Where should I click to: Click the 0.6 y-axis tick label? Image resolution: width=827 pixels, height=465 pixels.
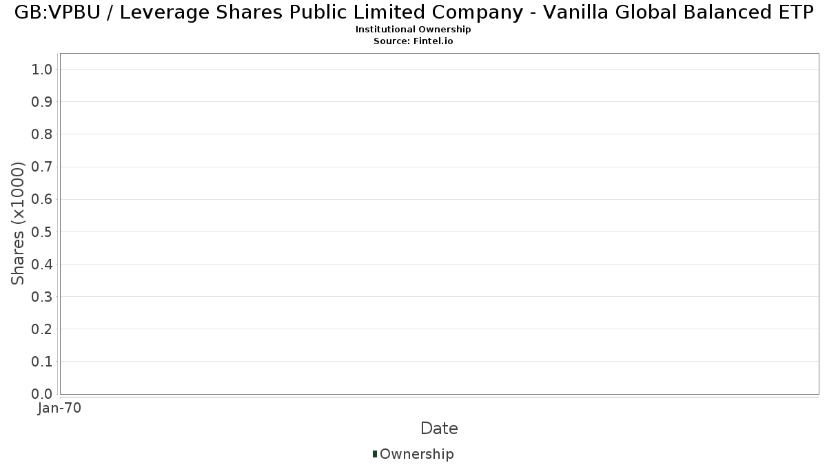42,199
